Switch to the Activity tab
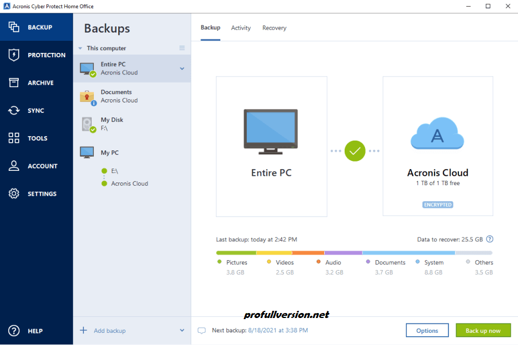 coord(241,28)
